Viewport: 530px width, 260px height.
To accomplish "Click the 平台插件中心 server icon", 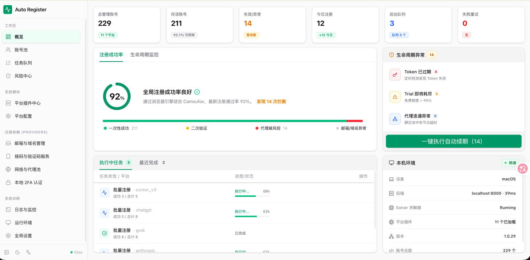I will click(8, 103).
